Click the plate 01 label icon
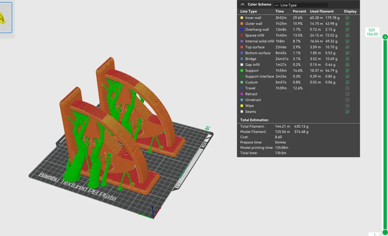Image resolution: width=388 pixels, height=236 pixels. coord(208,128)
